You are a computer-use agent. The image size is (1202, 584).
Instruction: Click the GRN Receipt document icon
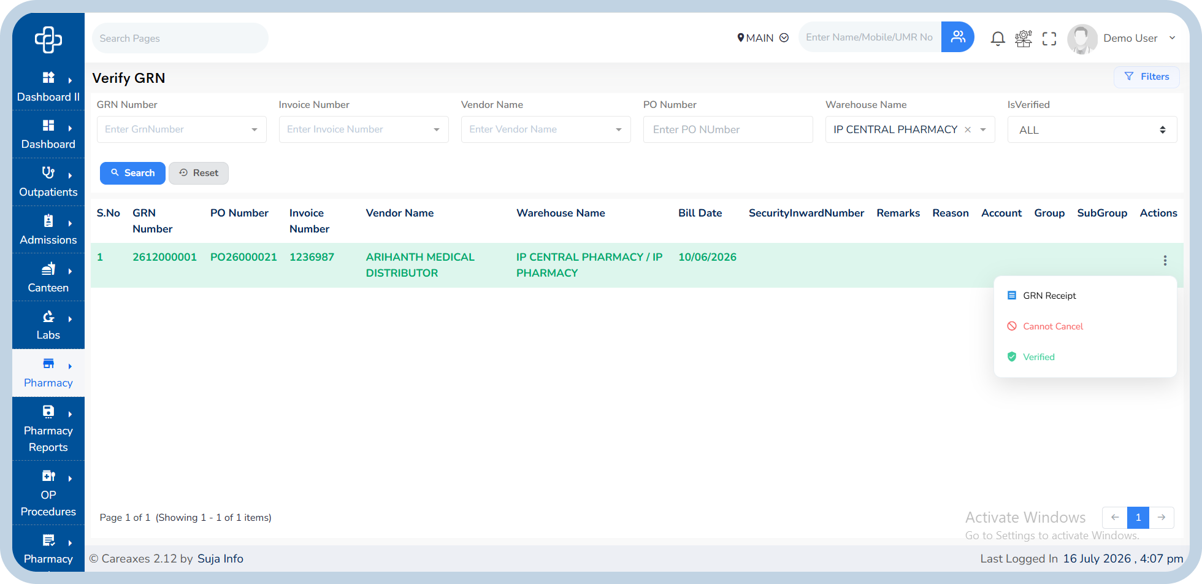[x=1012, y=295]
